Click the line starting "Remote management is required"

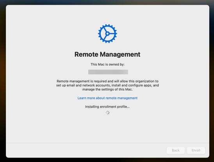tap(107, 81)
